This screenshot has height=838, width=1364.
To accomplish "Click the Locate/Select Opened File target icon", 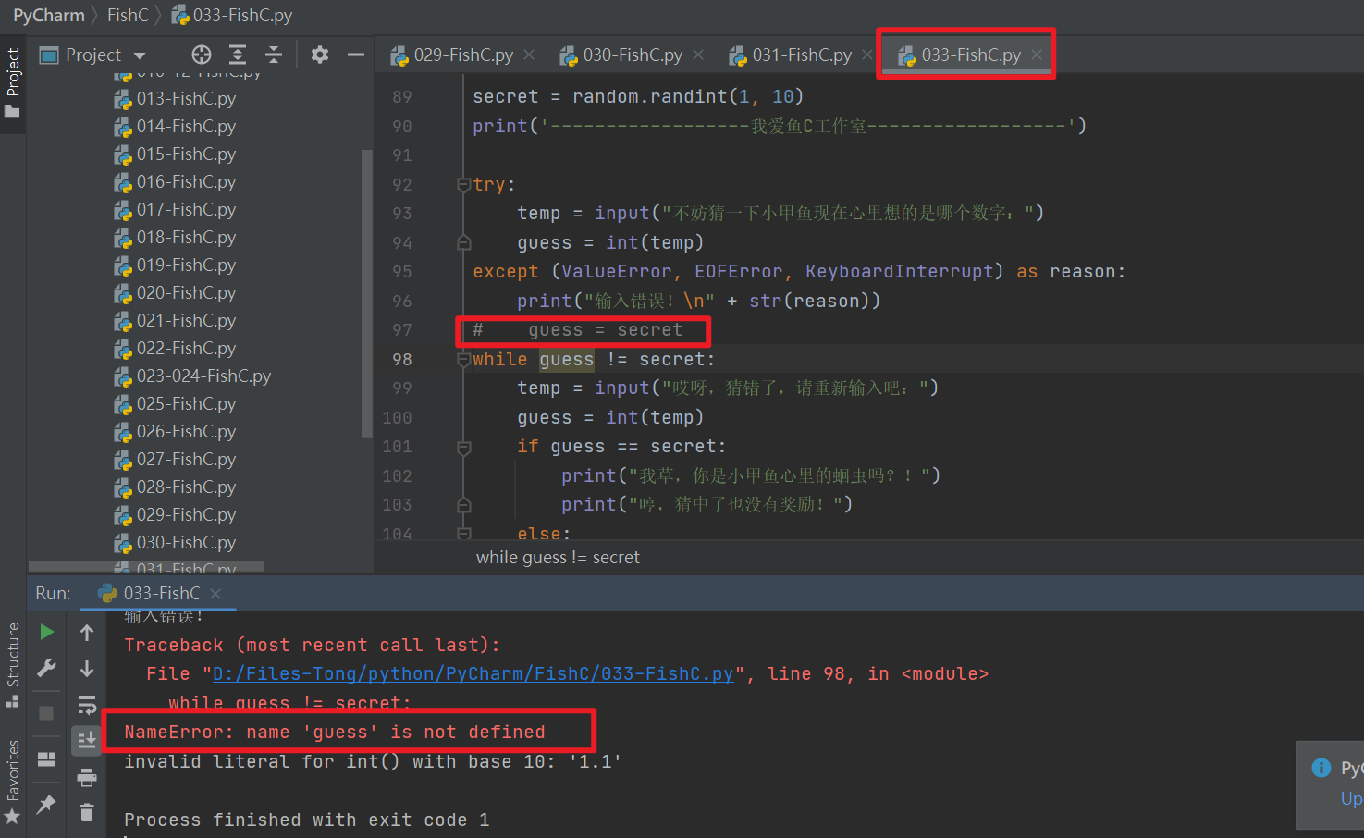I will (x=202, y=55).
